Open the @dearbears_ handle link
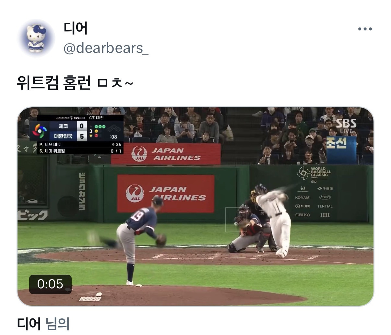Viewport: 391px width, 335px height. click(x=106, y=48)
